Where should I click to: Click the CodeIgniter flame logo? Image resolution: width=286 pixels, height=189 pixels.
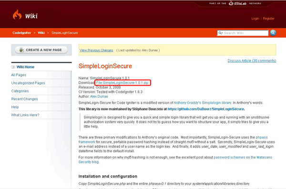coord(17,15)
